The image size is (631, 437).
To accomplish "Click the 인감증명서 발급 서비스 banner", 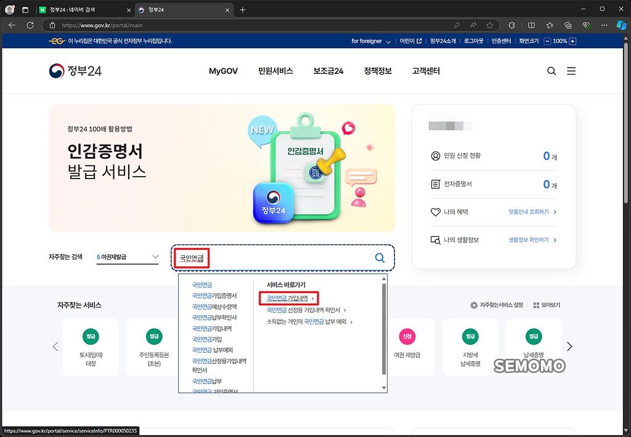I will tap(222, 168).
